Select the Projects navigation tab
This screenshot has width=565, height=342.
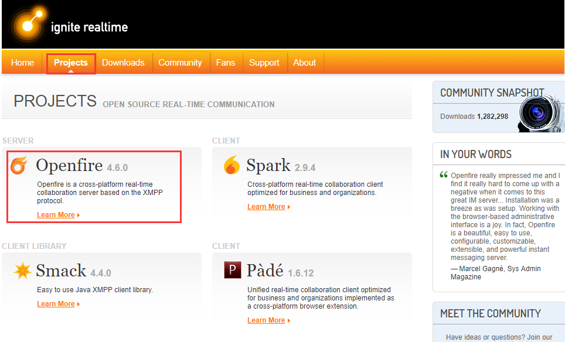tap(71, 63)
